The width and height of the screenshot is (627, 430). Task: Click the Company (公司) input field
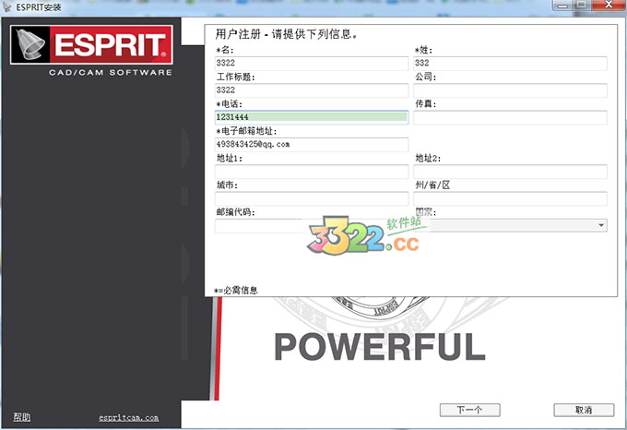tap(510, 90)
